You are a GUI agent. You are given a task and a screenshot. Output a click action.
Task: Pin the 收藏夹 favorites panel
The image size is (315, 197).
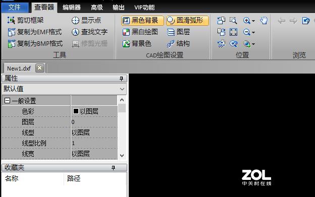pos(113,168)
